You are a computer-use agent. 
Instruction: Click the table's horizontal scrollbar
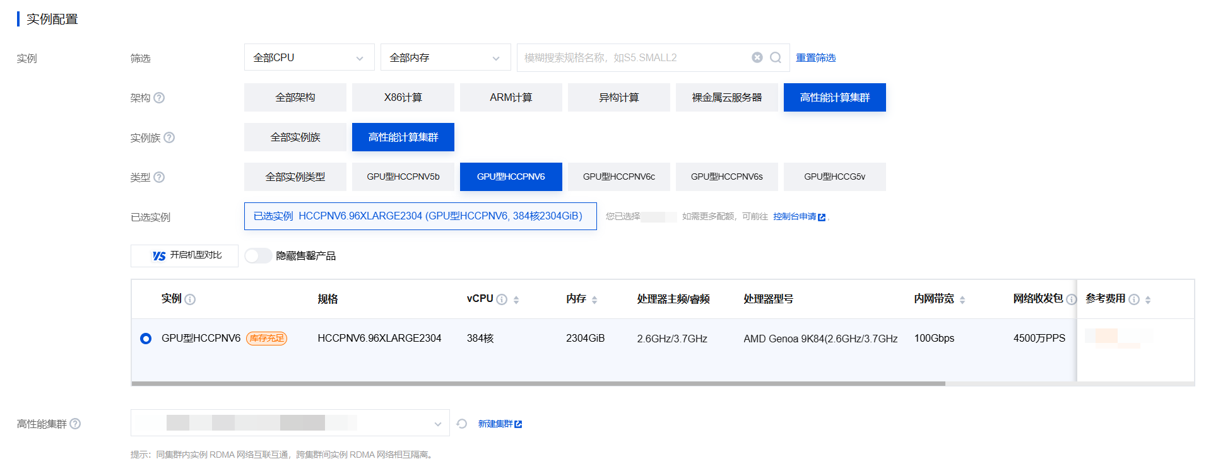point(538,383)
